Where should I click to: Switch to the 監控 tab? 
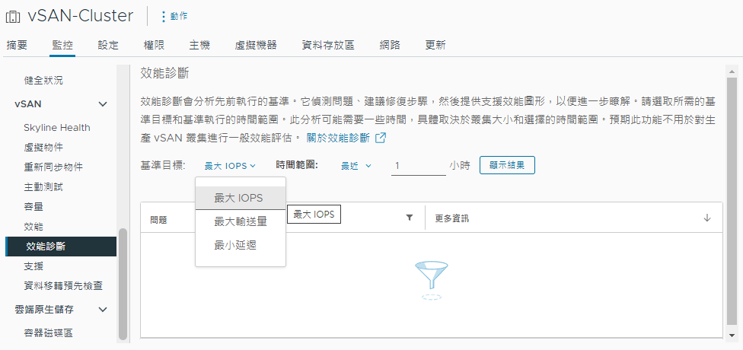click(x=62, y=46)
